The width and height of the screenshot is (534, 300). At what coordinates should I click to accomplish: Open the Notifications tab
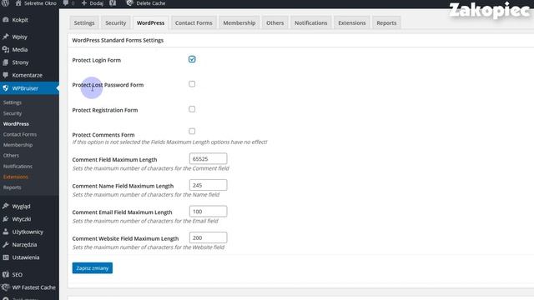[x=310, y=22]
